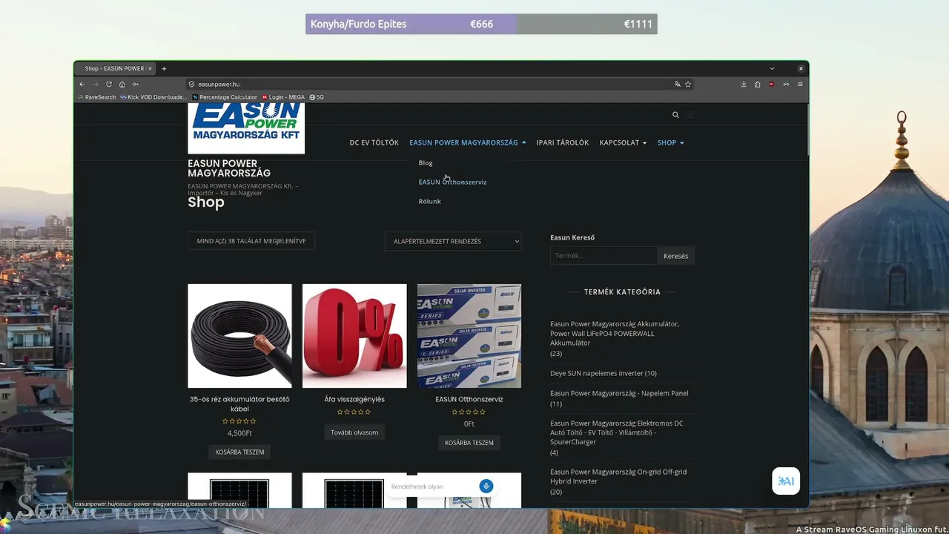949x534 pixels.
Task: Open the AI chat assistant button
Action: [x=786, y=481]
